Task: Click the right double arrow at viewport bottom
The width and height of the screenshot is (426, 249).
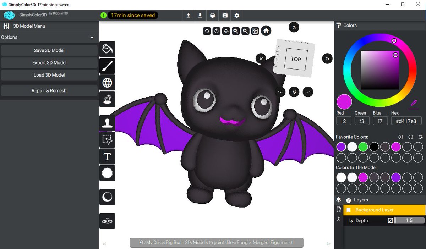Action: pyautogui.click(x=328, y=244)
